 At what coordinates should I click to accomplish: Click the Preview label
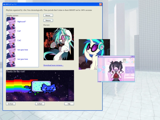click(x=47, y=25)
